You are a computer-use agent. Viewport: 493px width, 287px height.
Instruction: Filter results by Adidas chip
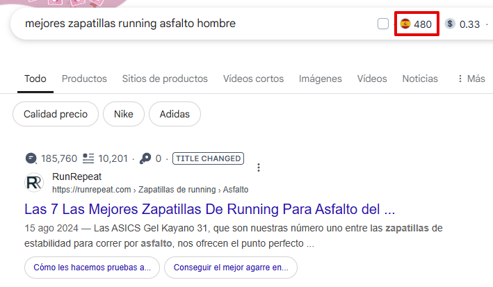tap(175, 114)
